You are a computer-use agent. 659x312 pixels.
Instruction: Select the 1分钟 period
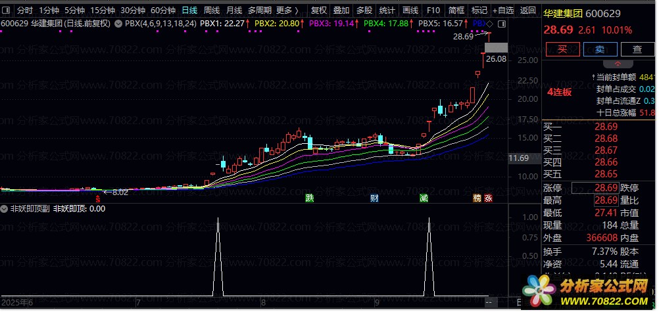49,11
